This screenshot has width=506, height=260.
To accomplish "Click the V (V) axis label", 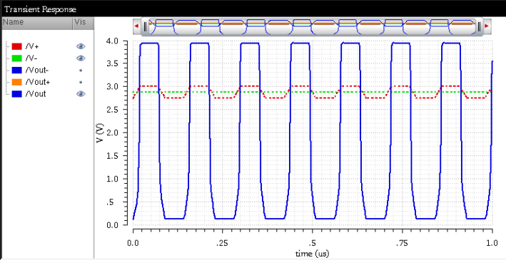I will [x=101, y=132].
